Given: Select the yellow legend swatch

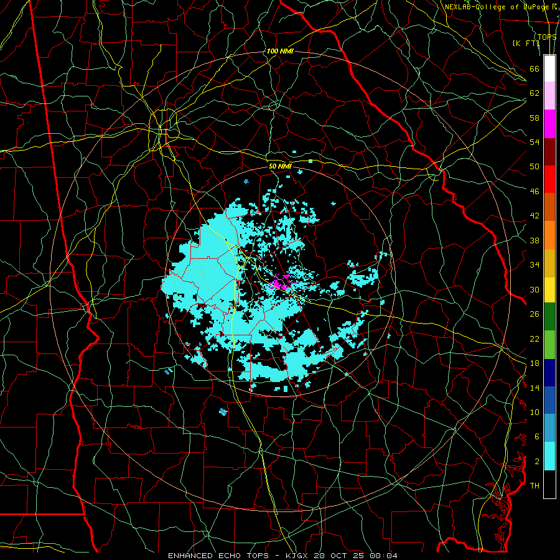Looking at the screenshot, I should coord(549,290).
